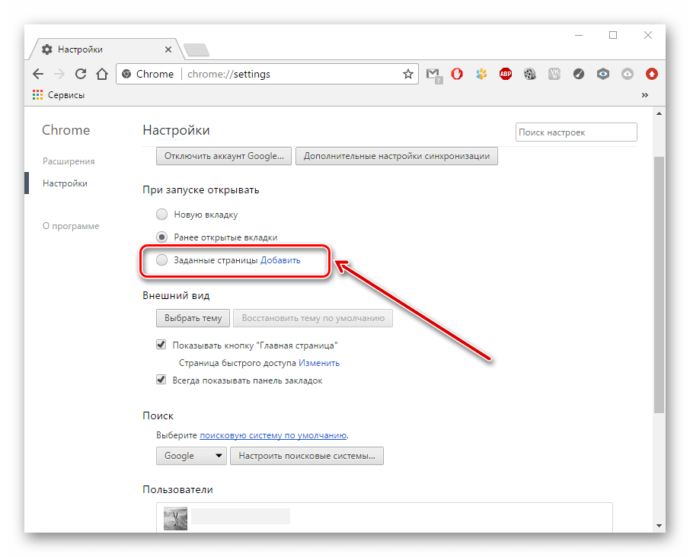Open the Adblock Plus ABP extension

click(x=506, y=74)
